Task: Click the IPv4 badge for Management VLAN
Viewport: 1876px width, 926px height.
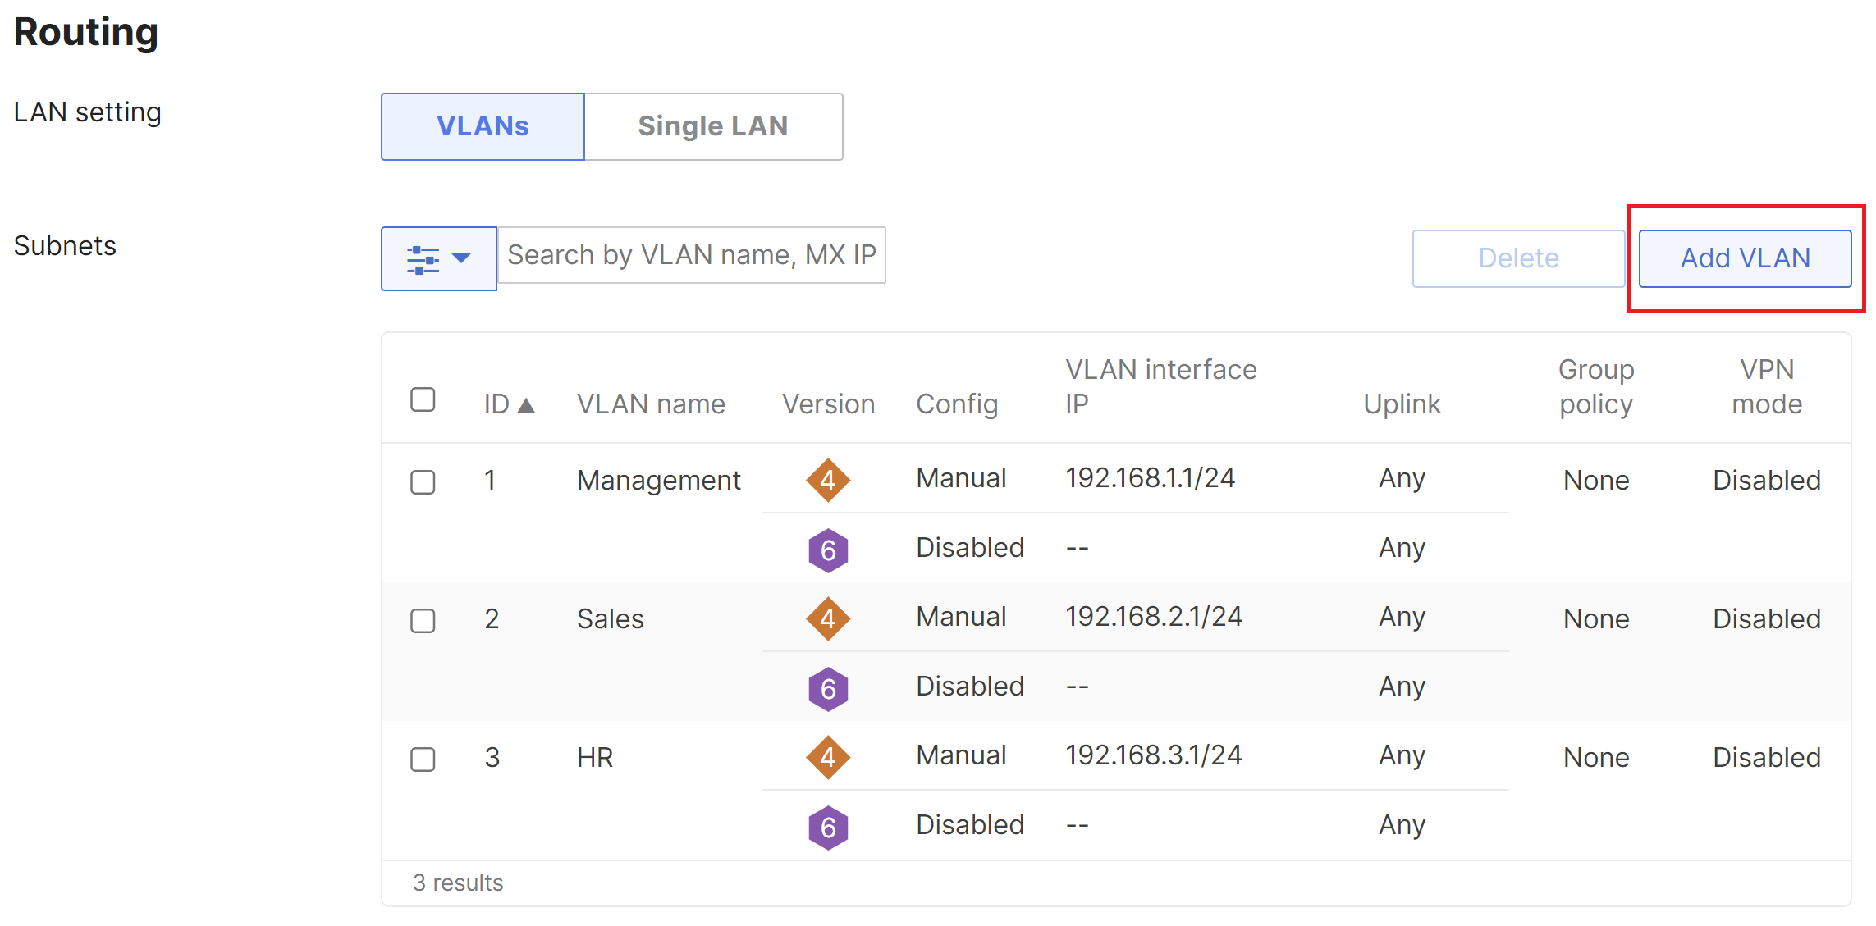Action: pos(828,480)
